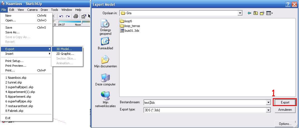The image size is (299, 128).
Task: Open Mijn netwerklocaties location
Action: 105,99
